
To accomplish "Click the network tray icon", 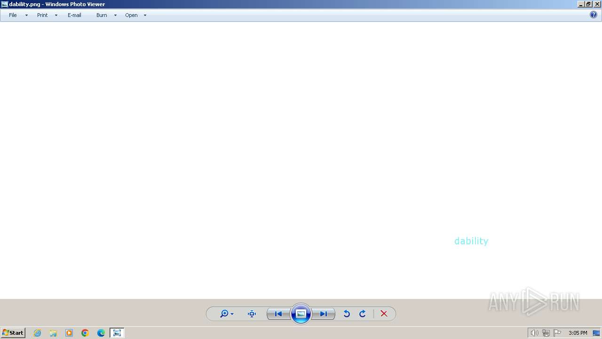I will (546, 333).
